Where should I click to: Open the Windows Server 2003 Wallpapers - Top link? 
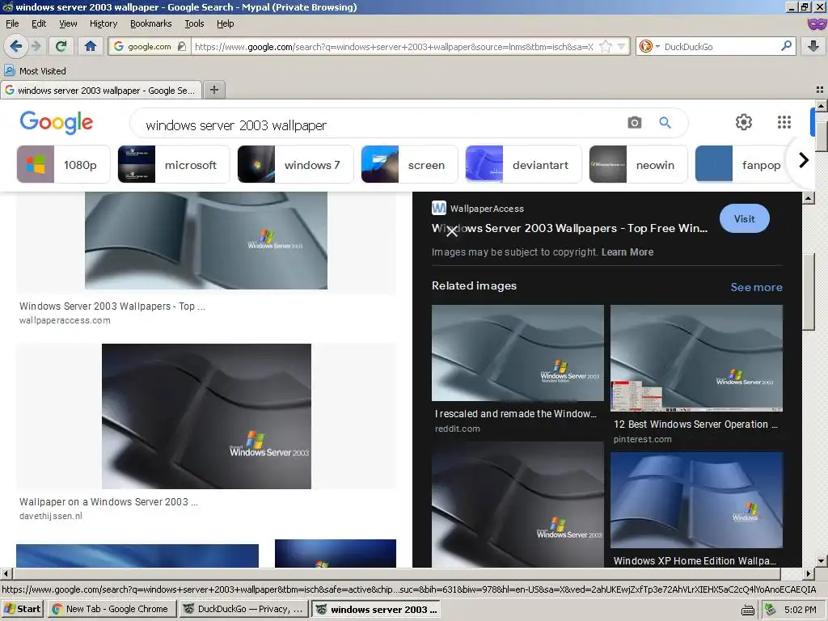click(x=112, y=306)
